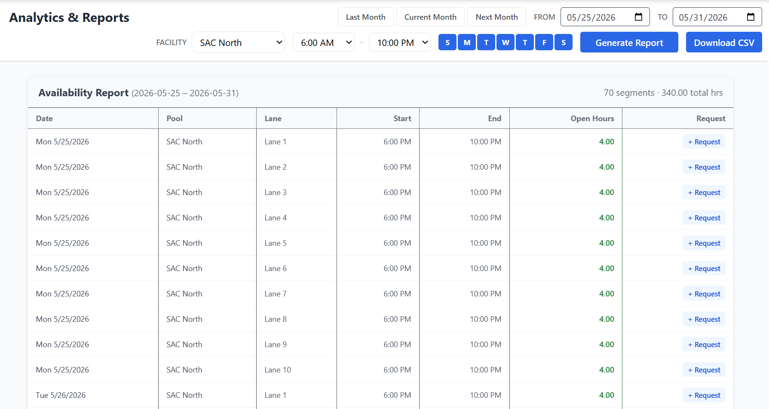Toggle the Wednesday day filter

click(506, 43)
